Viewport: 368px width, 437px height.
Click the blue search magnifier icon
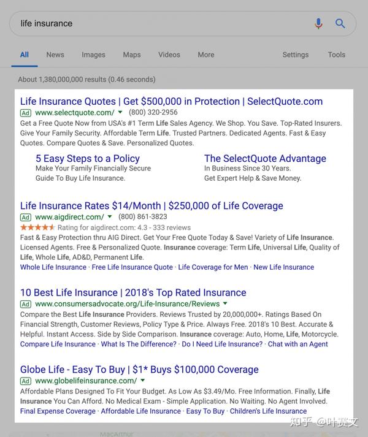340,23
